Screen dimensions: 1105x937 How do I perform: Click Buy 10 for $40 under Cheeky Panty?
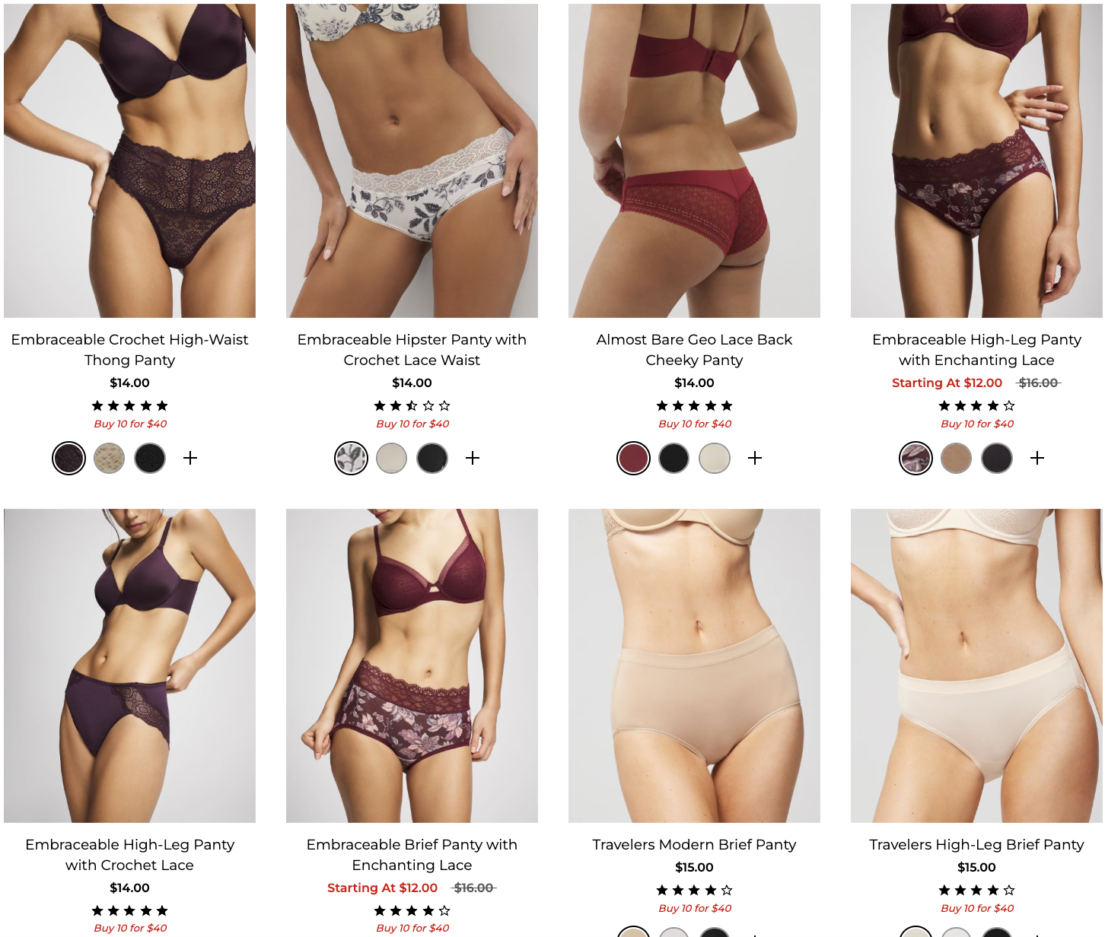click(694, 424)
